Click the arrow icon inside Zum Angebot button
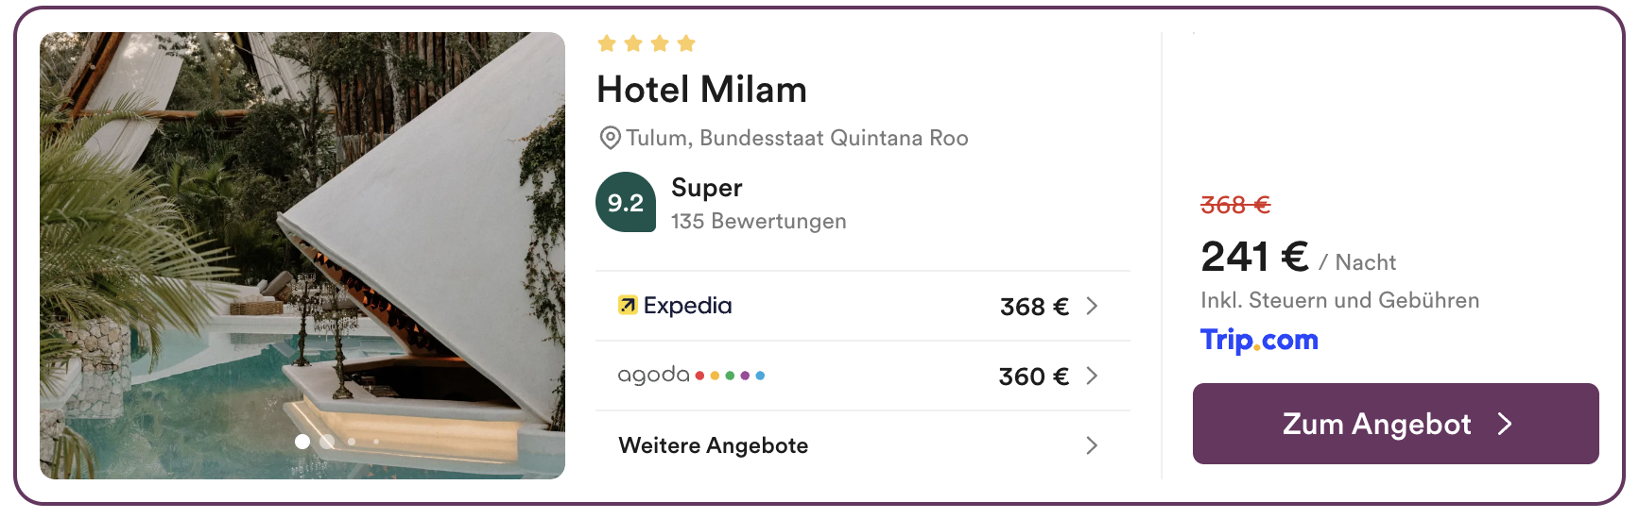1639x519 pixels. (1506, 424)
